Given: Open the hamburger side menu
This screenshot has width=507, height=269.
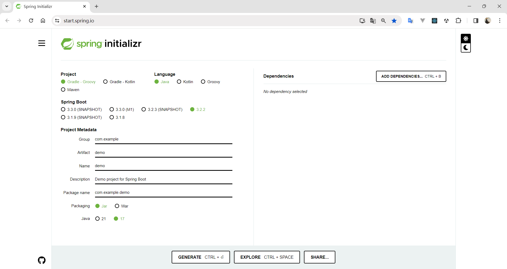Looking at the screenshot, I should click(42, 43).
